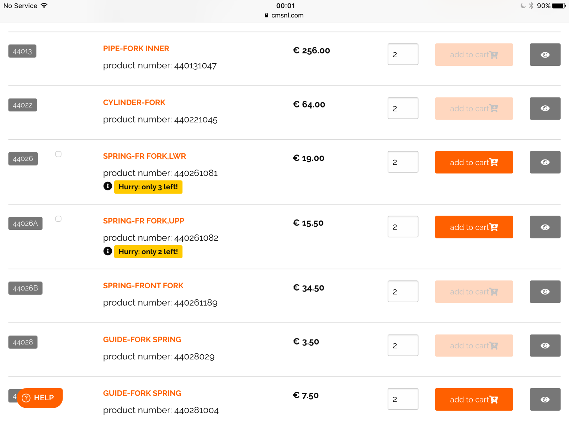
Task: Click info icon beside 'only 2 left'
Action: [x=108, y=251]
